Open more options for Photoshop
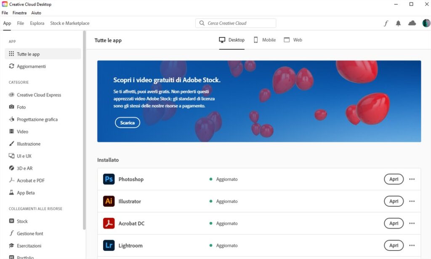This screenshot has height=259, width=431. tap(412, 179)
